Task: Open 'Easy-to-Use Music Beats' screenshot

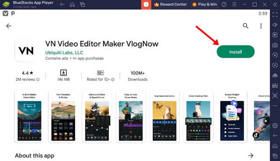Action: click(131, 116)
